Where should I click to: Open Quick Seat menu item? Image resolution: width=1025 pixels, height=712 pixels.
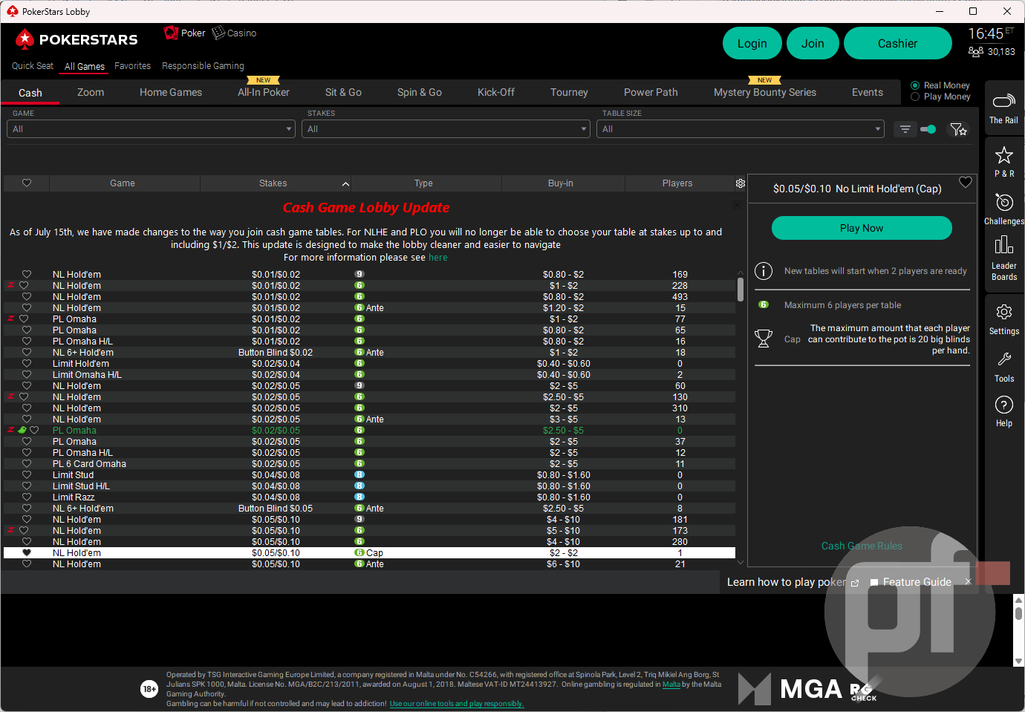(33, 66)
